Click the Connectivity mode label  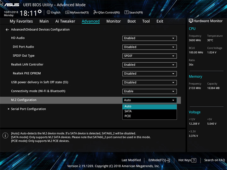click(38, 91)
